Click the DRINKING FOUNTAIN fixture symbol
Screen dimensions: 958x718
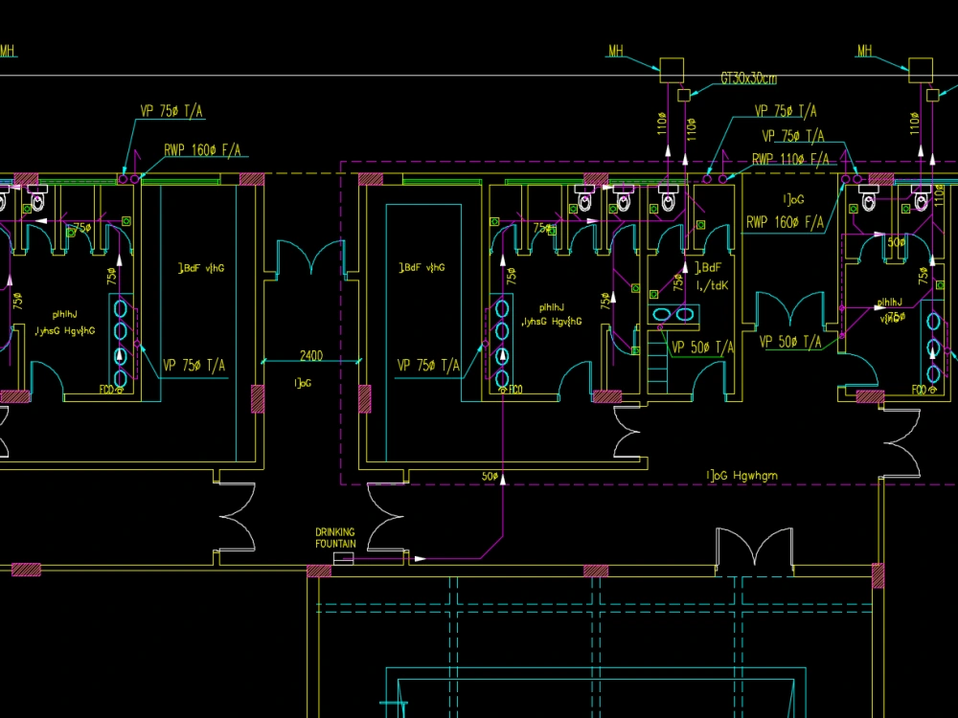(343, 558)
